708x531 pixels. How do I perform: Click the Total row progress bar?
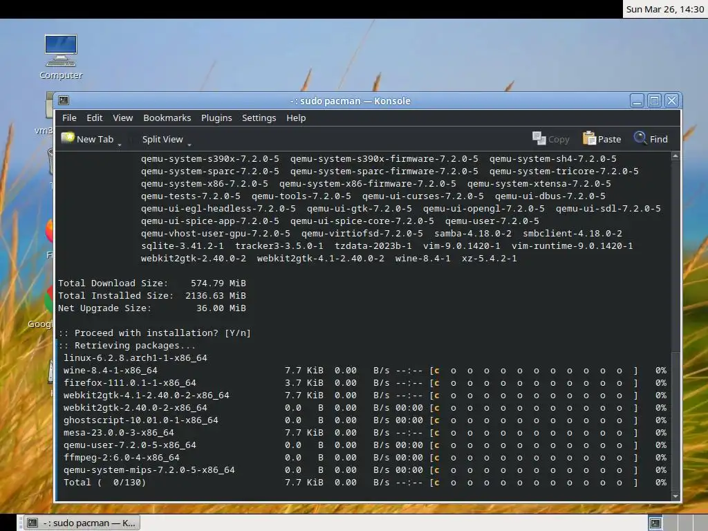tap(534, 483)
